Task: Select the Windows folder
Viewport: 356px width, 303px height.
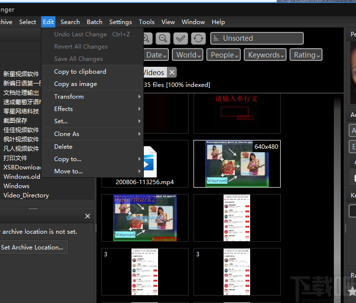Action: (16, 186)
